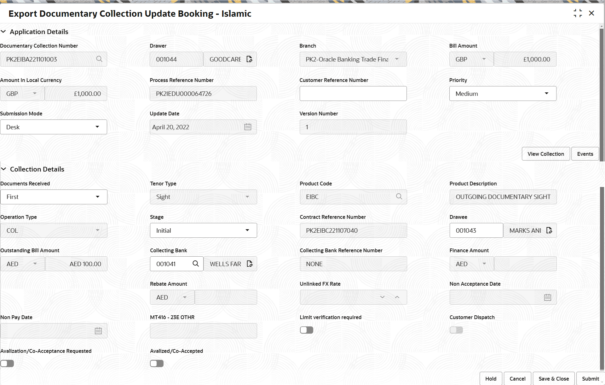The image size is (605, 385).
Task: View details for Drawer GOODCARE
Action: (x=249, y=59)
